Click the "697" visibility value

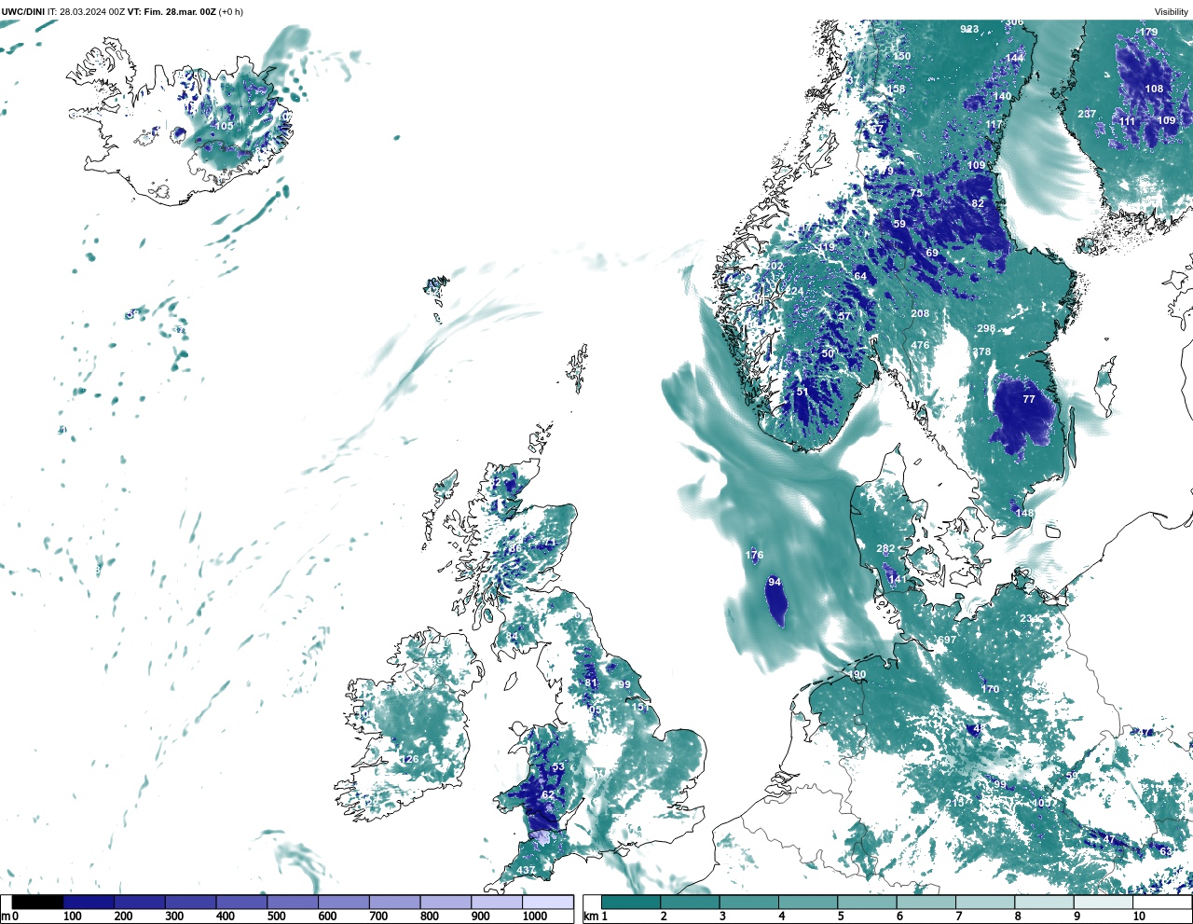pyautogui.click(x=947, y=640)
